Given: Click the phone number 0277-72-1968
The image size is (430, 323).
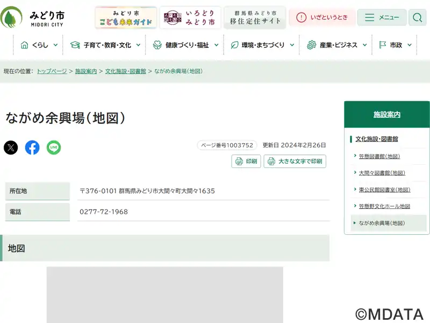Looking at the screenshot, I should tap(104, 212).
